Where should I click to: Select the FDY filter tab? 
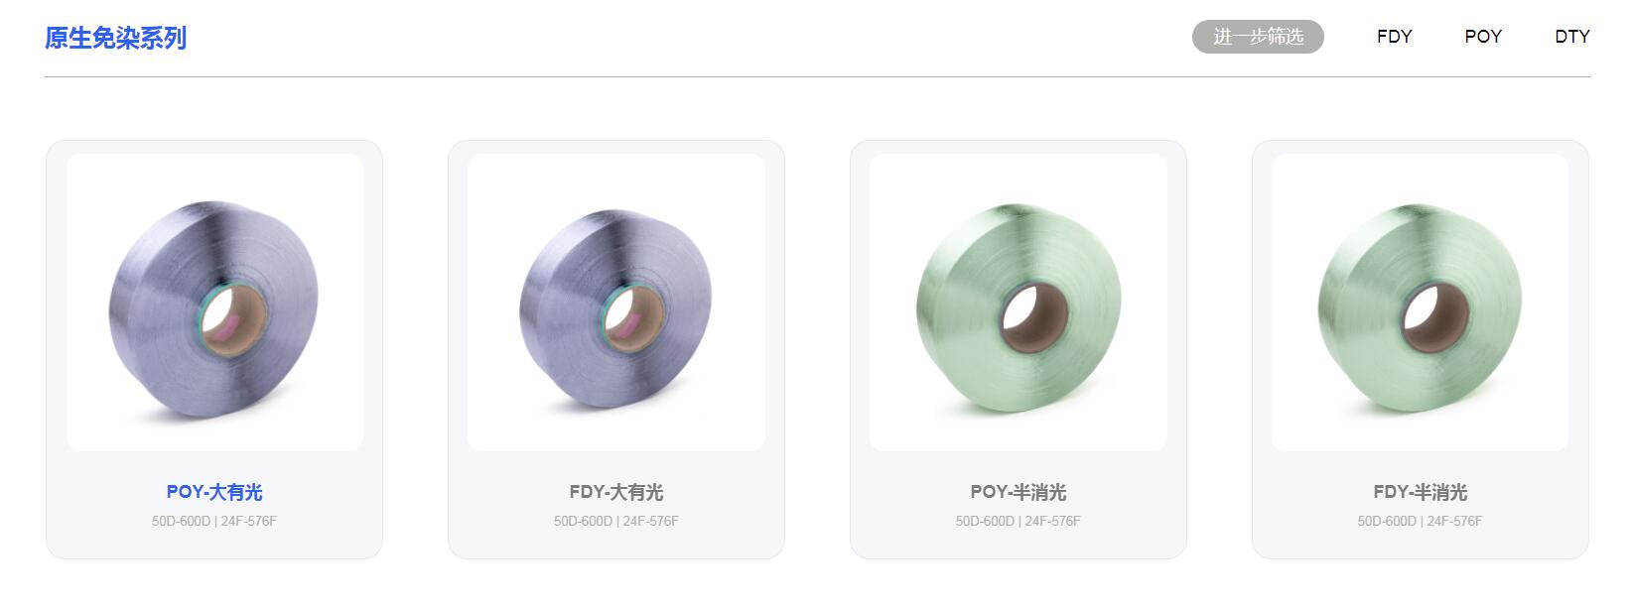click(1394, 37)
